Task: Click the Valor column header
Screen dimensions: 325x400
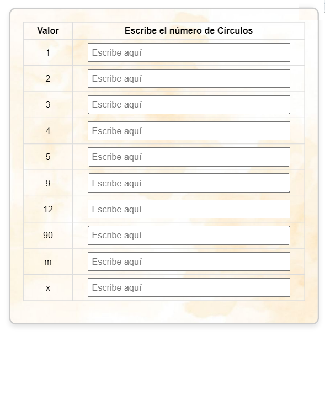Action: (48, 30)
